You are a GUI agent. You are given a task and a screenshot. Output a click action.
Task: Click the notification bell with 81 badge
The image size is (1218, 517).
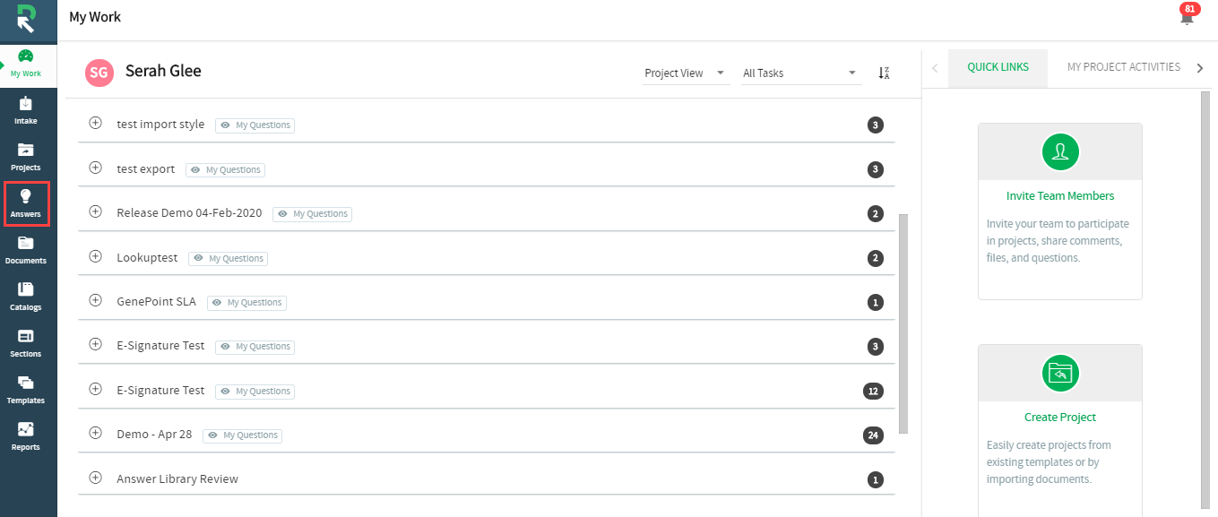pyautogui.click(x=1188, y=15)
